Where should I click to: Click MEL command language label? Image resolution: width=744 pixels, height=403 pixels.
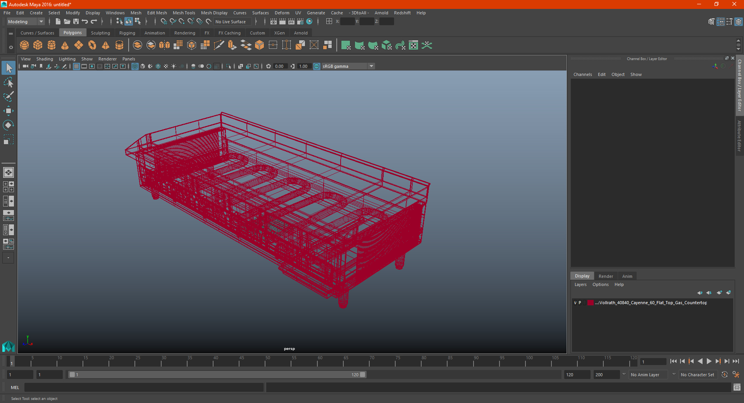[x=15, y=387]
